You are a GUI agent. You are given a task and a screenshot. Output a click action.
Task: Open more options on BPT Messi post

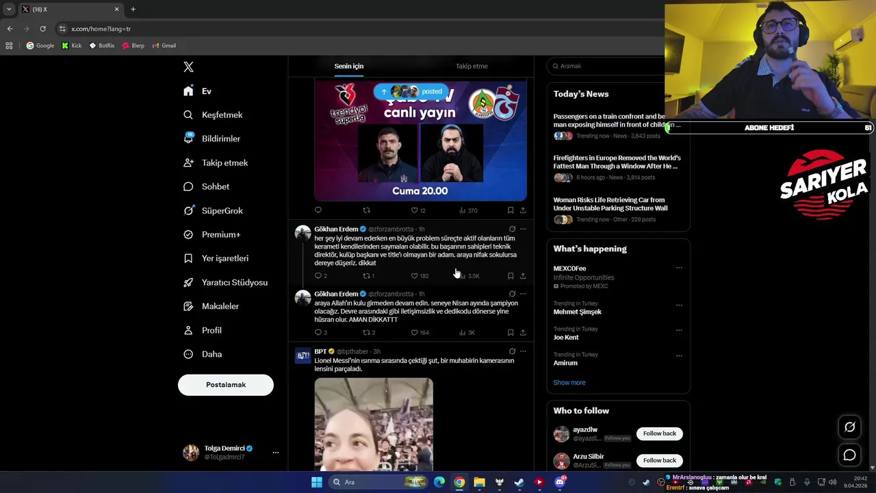[523, 351]
